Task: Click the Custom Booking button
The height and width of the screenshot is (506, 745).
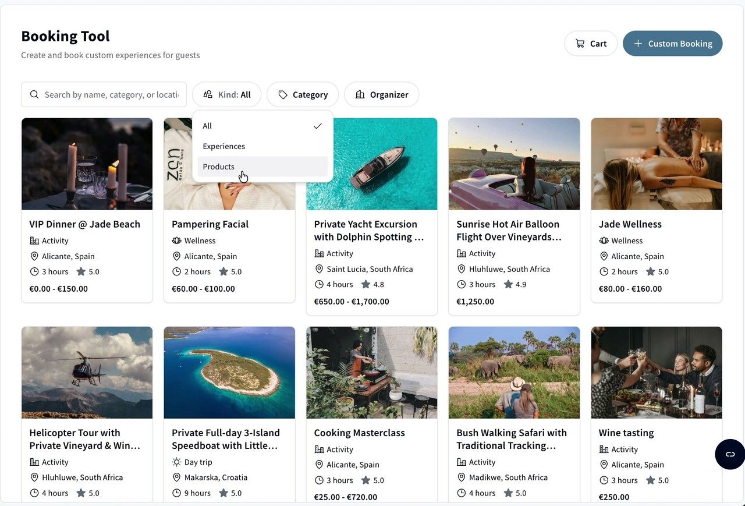Action: (673, 44)
